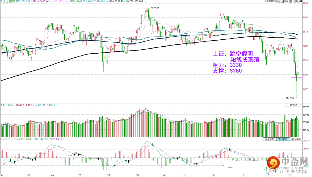Toggle the 预测 prediction button
Image resolution: width=312 pixels, height=177 pixels.
[296, 1]
